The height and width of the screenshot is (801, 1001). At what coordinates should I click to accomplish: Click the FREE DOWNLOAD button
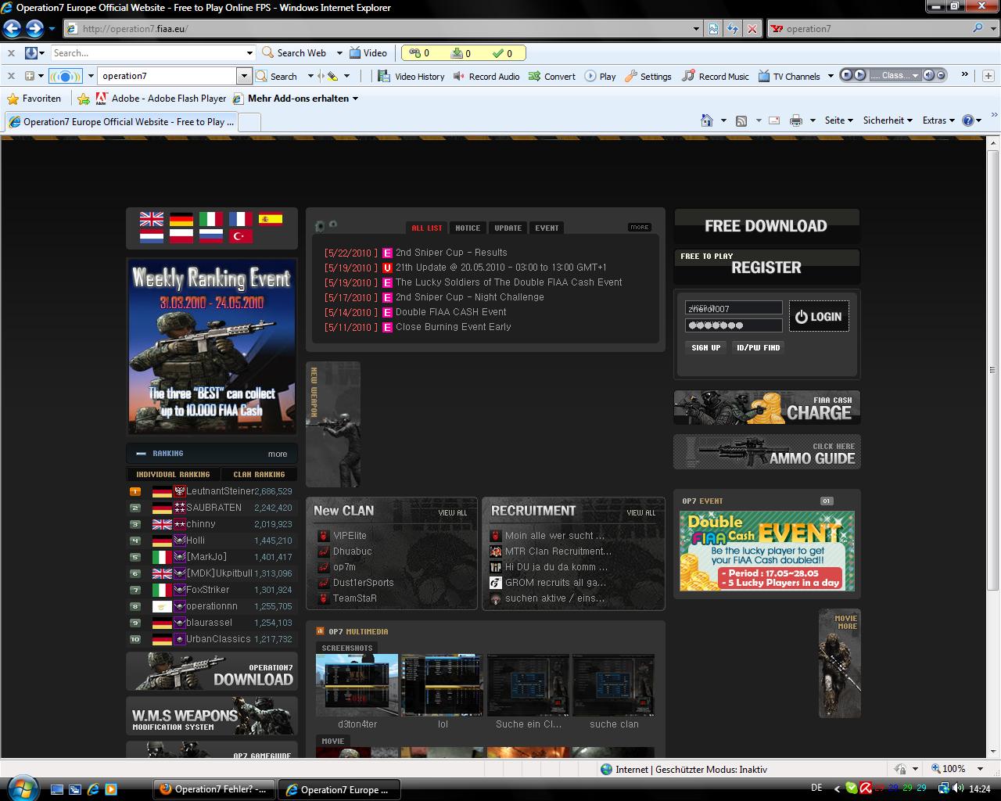point(766,226)
